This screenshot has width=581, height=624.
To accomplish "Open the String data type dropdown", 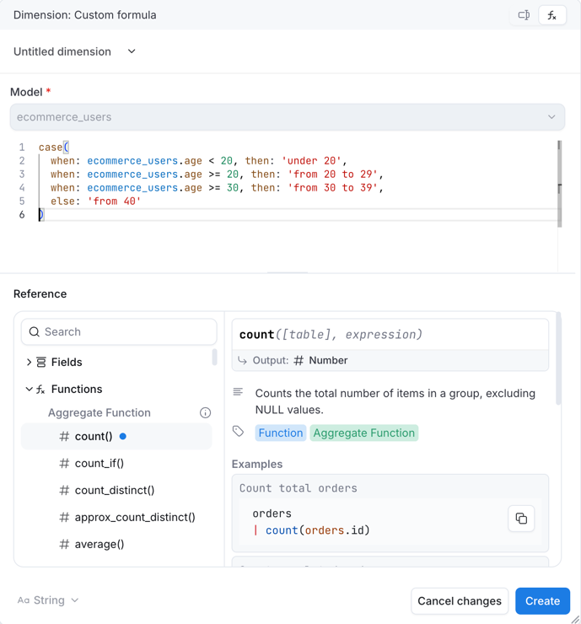I will 48,600.
